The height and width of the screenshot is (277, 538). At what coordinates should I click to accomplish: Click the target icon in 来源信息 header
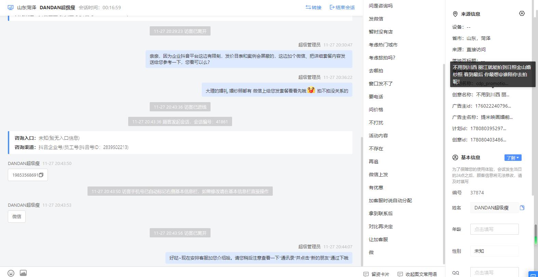pyautogui.click(x=522, y=14)
